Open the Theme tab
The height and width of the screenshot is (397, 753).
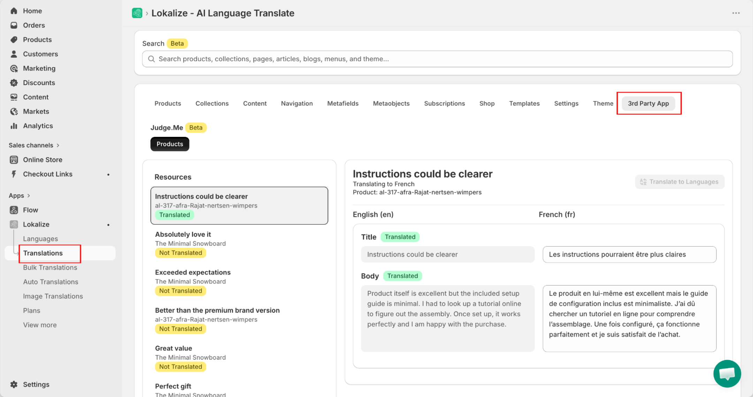(603, 103)
